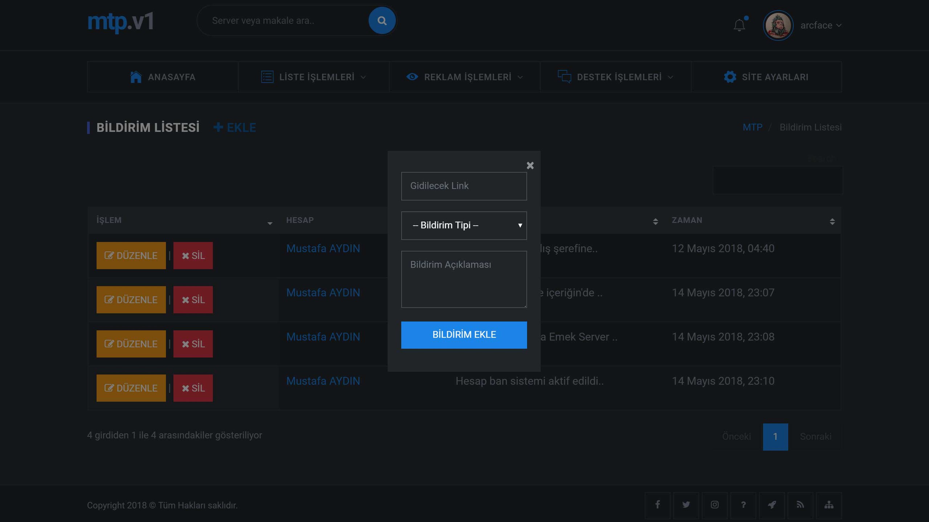The height and width of the screenshot is (522, 929).
Task: Click DÜZENLE for the 14 Mayıs 23:10 row
Action: tap(131, 388)
